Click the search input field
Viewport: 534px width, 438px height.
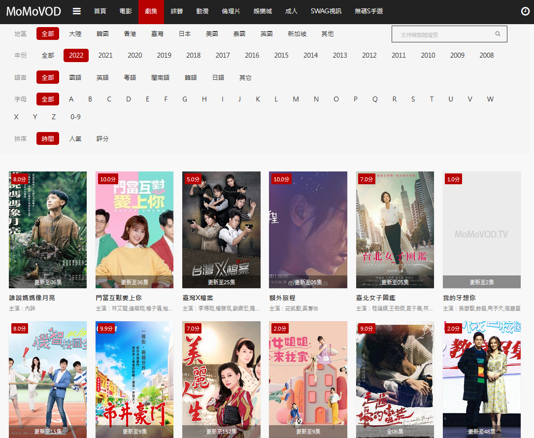pos(449,34)
